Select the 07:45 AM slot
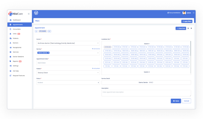Viewport: 203px width, 119px height. (x=185, y=47)
